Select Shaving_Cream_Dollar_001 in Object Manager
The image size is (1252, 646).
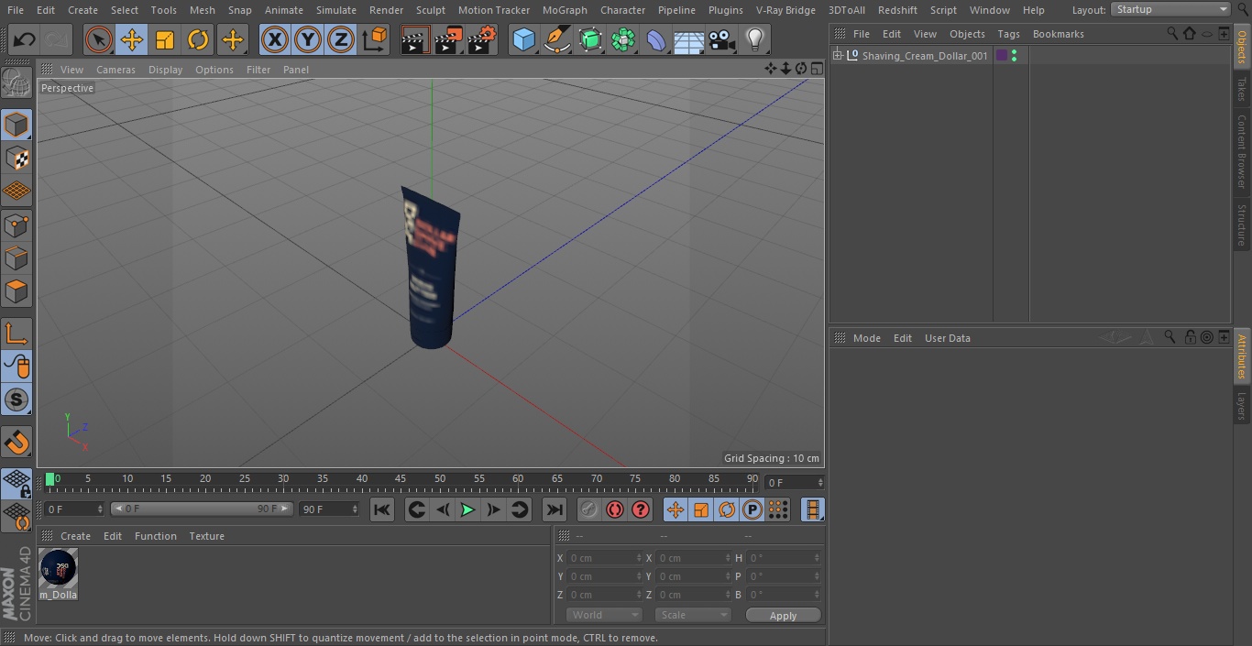coord(925,56)
